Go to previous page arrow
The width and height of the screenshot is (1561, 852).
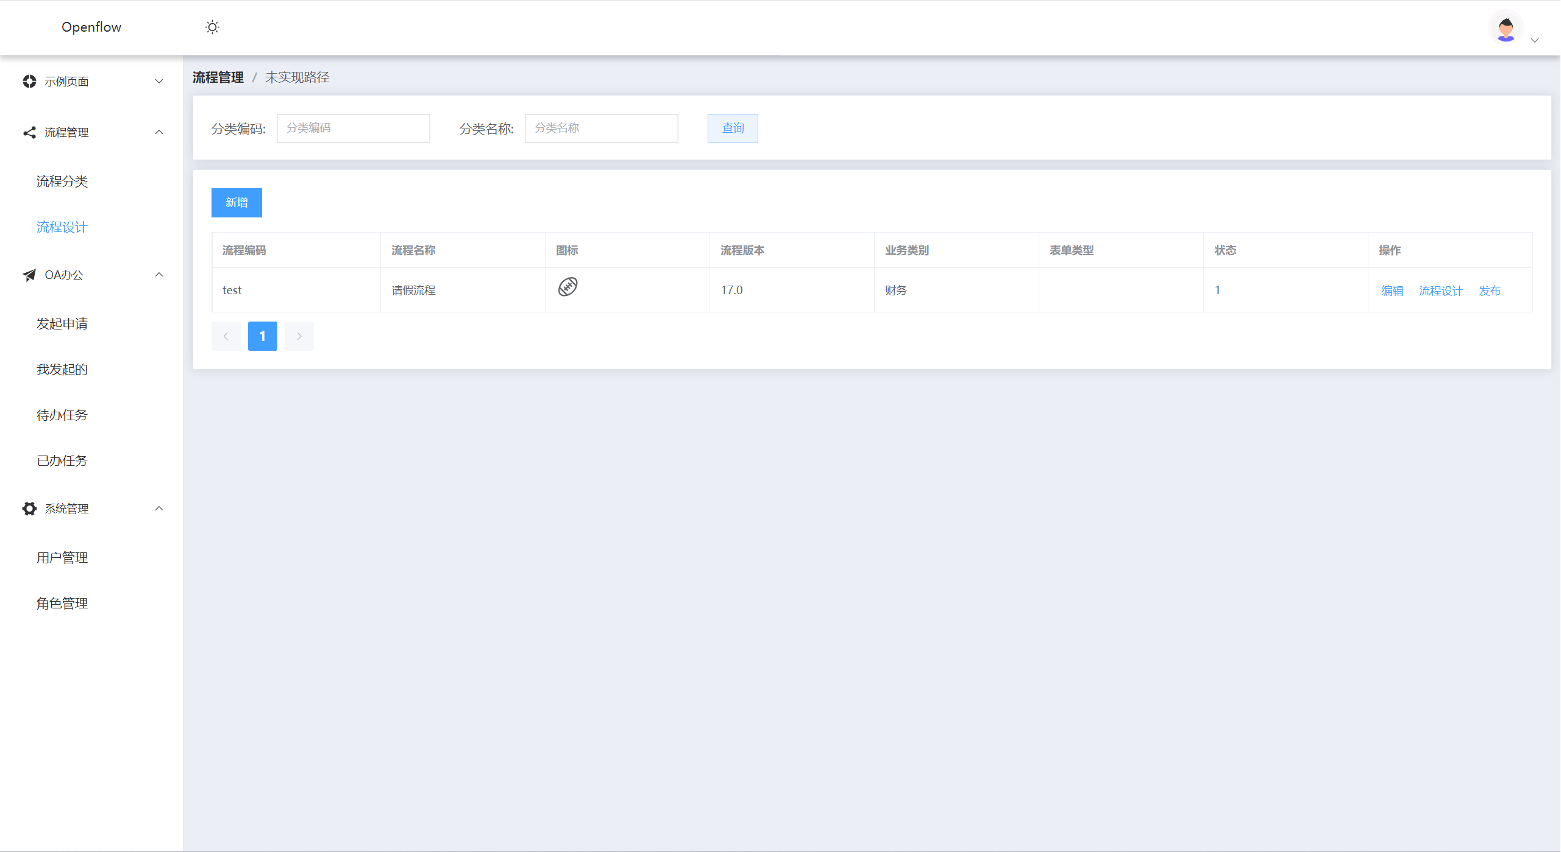(x=226, y=336)
